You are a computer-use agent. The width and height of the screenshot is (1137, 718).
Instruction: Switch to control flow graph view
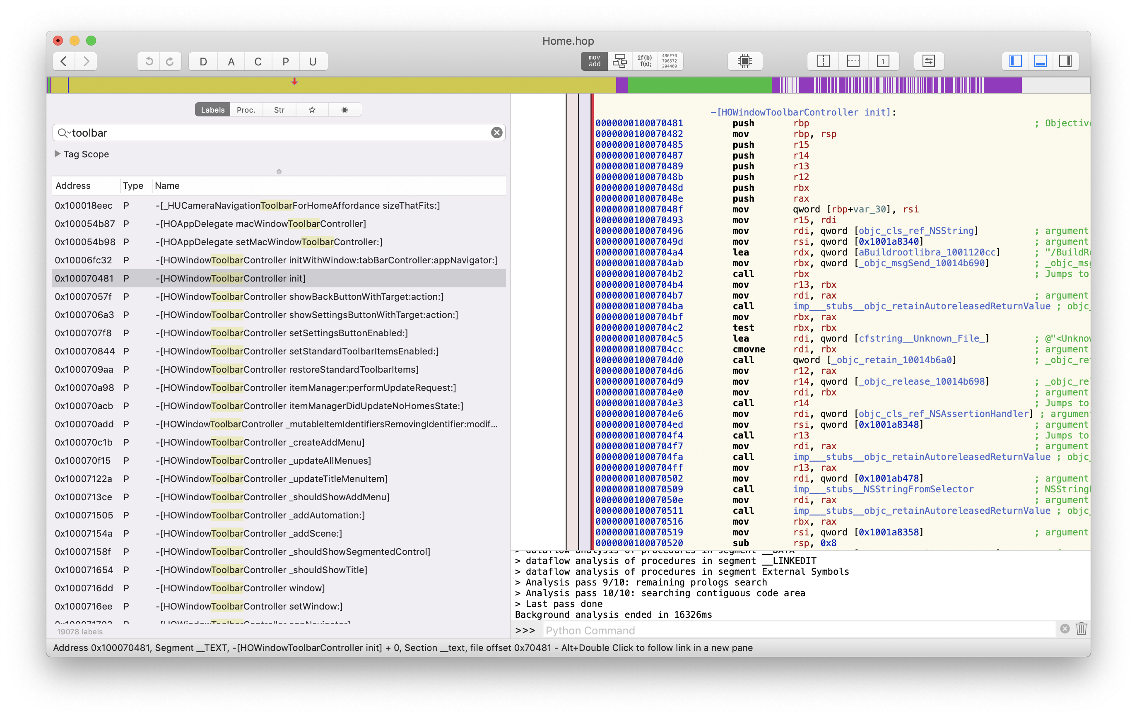coord(619,61)
